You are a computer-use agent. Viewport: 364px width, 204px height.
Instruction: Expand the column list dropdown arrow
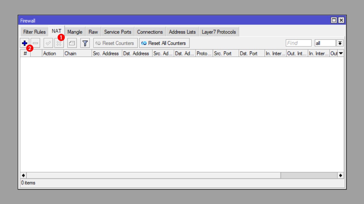tap(341, 54)
